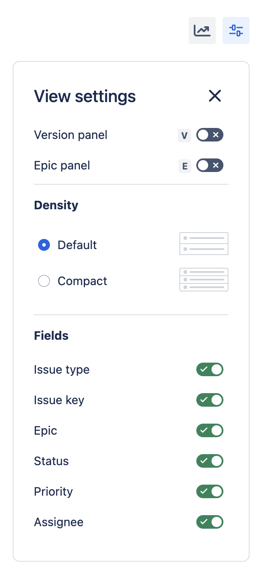The image size is (264, 588).
Task: Click the Compact label text
Action: click(82, 281)
